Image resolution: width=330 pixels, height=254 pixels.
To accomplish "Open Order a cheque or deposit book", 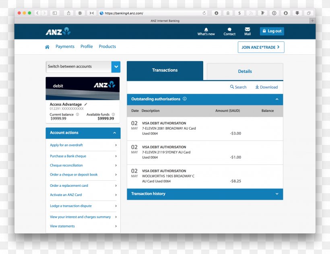I will 83,174.
